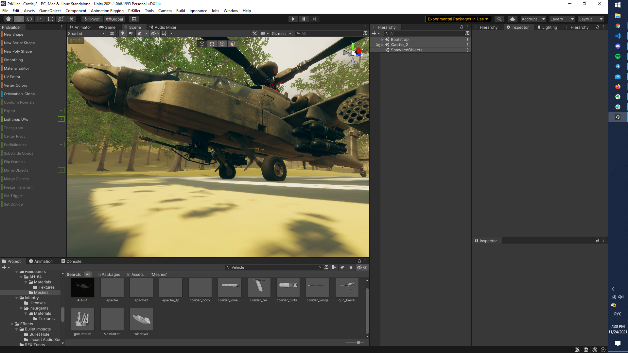Click the Experimental Packages In Use button

click(458, 19)
